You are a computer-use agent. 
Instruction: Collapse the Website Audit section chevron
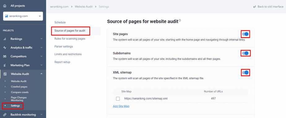pos(41,74)
